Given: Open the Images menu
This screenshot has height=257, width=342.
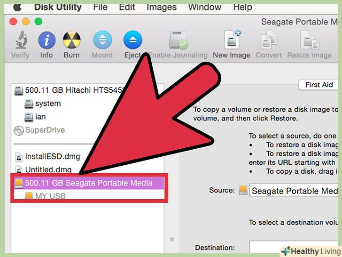Looking at the screenshot, I should pyautogui.click(x=162, y=7).
